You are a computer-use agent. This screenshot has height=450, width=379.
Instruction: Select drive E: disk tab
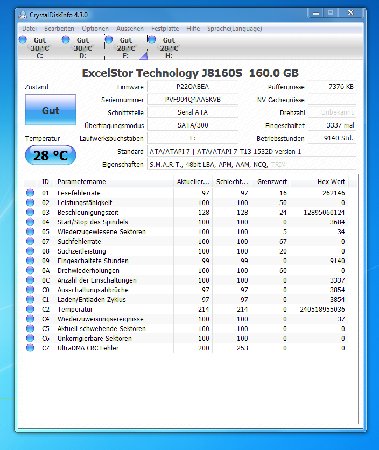[x=126, y=47]
